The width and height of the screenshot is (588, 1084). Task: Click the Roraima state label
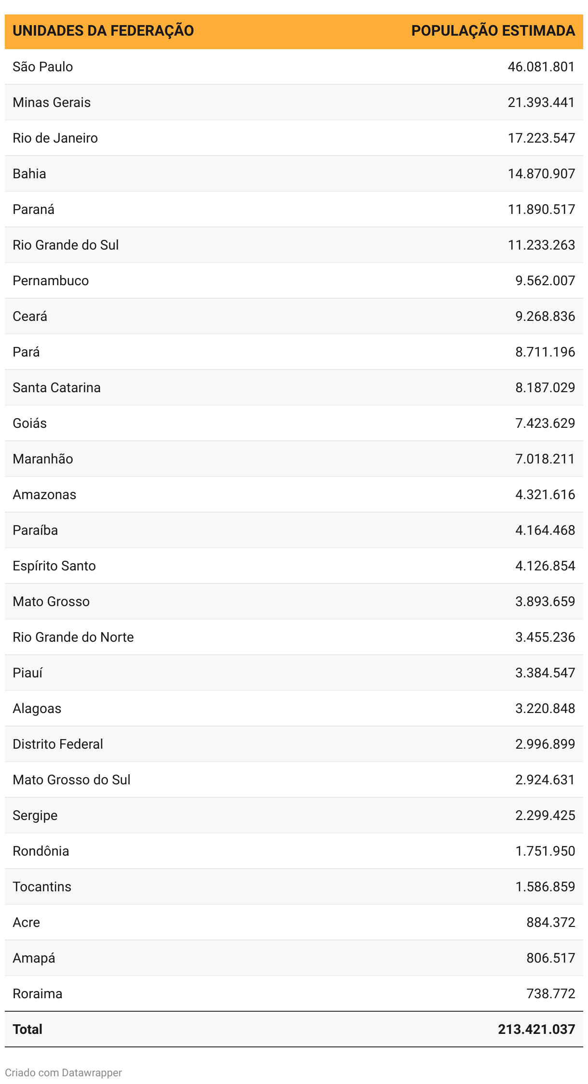(x=38, y=994)
